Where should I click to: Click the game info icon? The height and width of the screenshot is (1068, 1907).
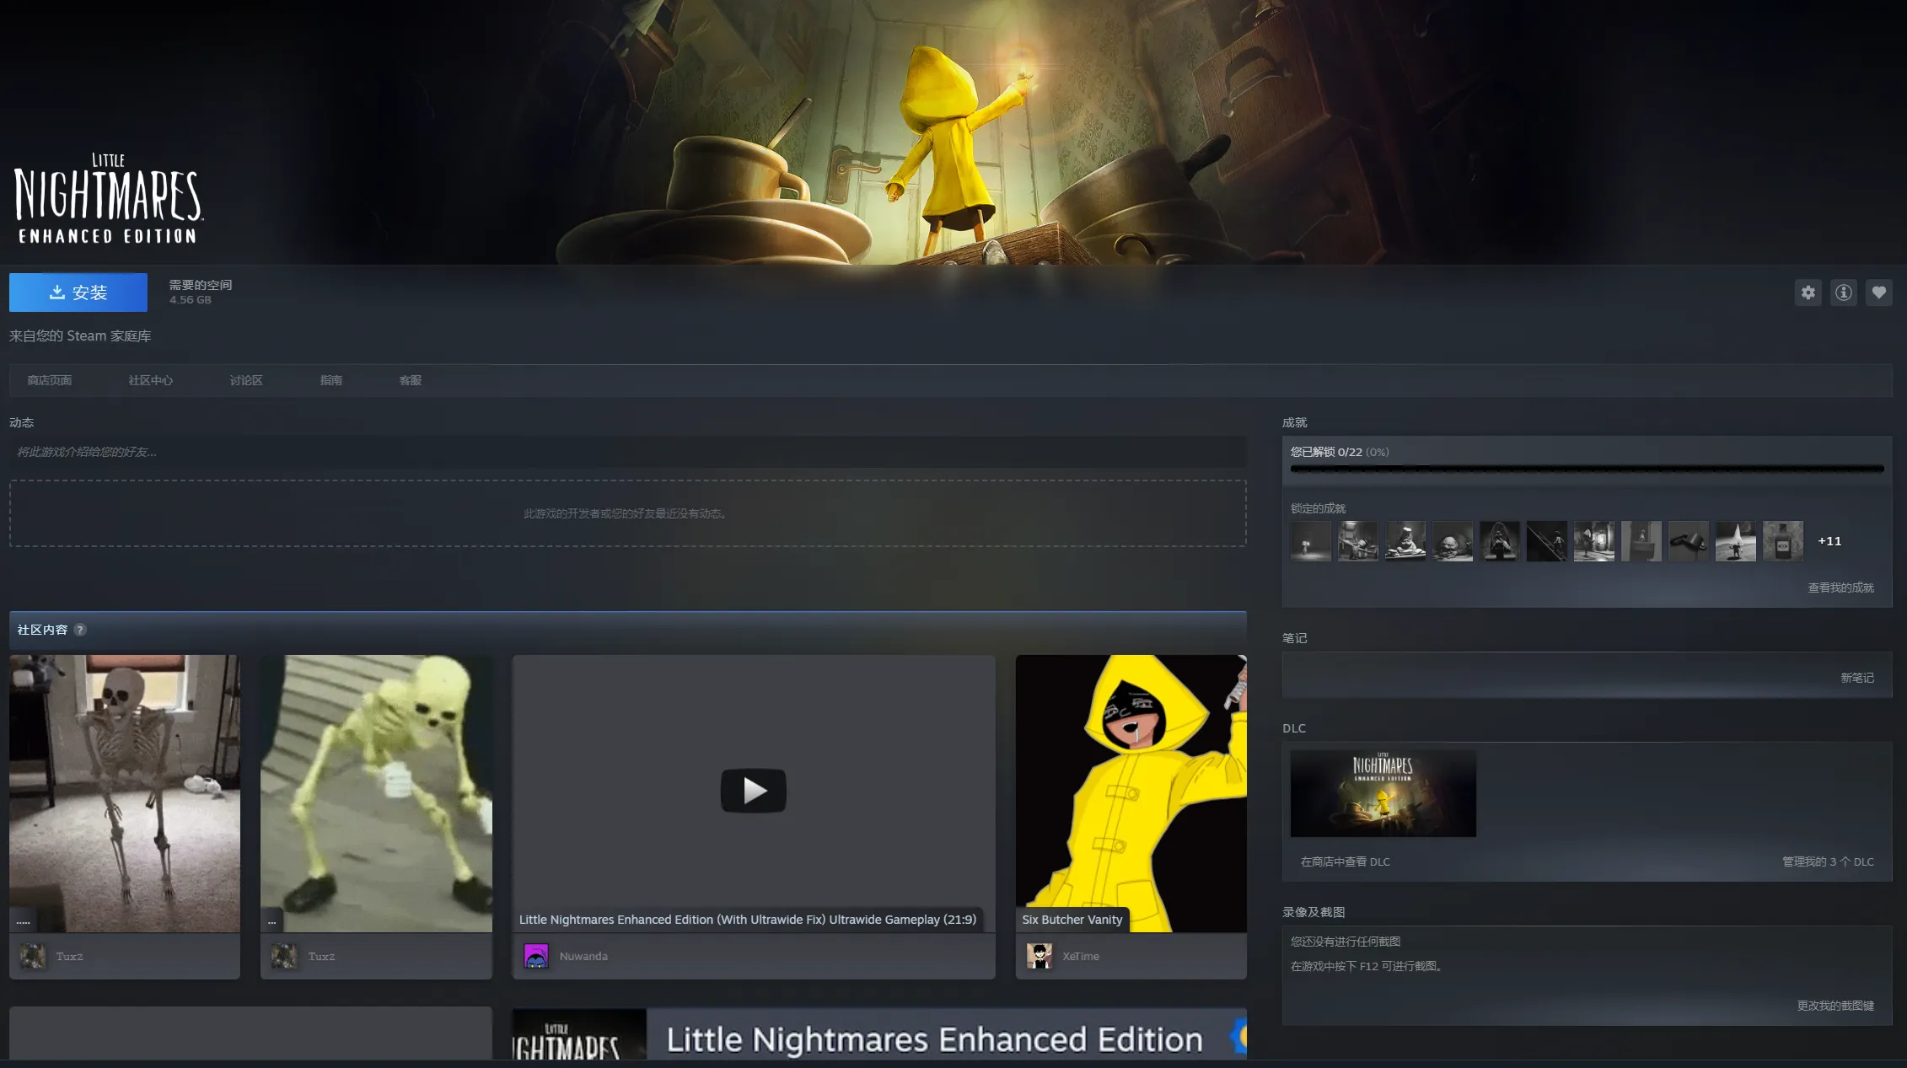point(1843,292)
